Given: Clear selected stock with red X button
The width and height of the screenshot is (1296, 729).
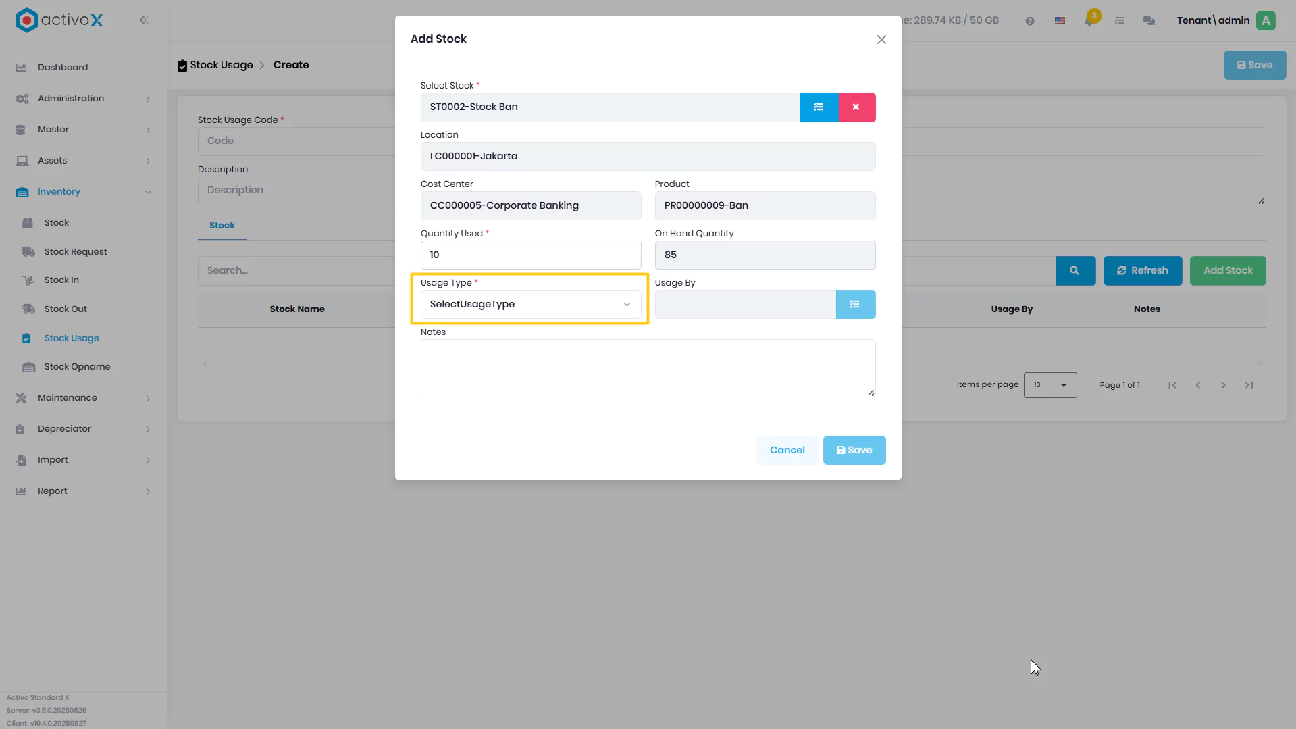Looking at the screenshot, I should tap(856, 107).
